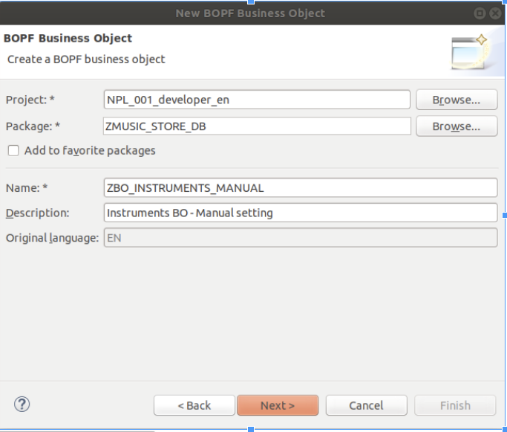Image resolution: width=507 pixels, height=432 pixels.
Task: Open Browse next to the Package field
Action: tap(456, 126)
